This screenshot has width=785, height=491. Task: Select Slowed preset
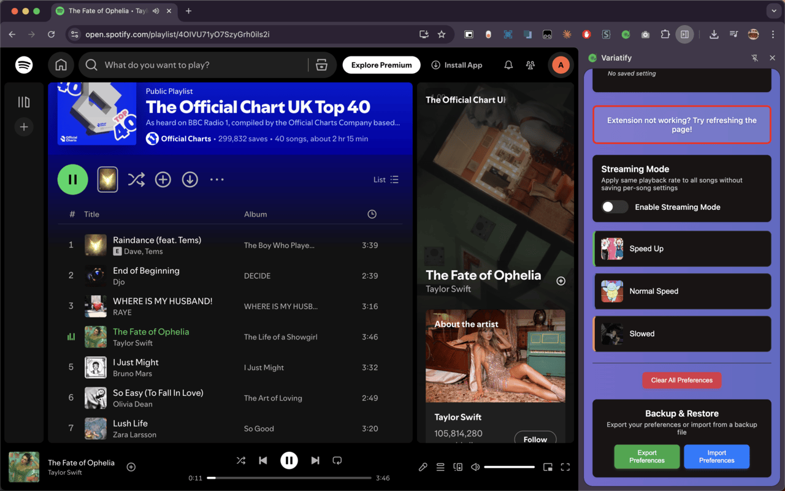682,334
